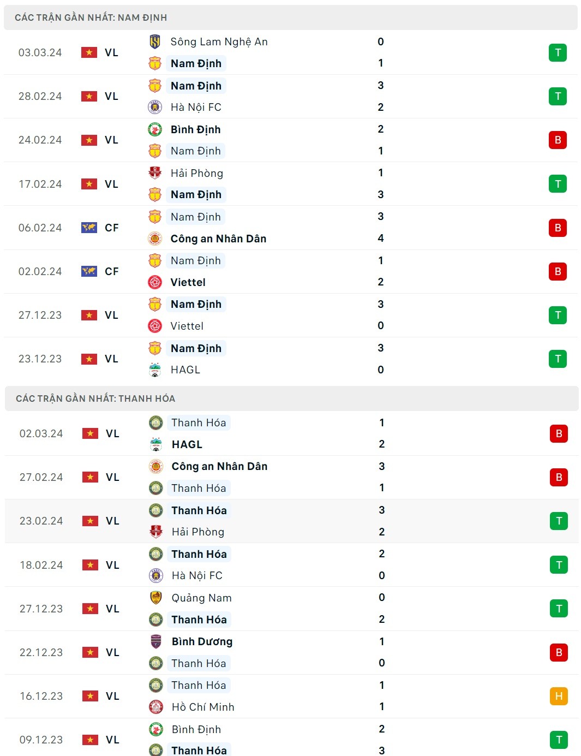Click the Bình Định crest on 24.02.24
The height and width of the screenshot is (756, 581).
(x=155, y=129)
